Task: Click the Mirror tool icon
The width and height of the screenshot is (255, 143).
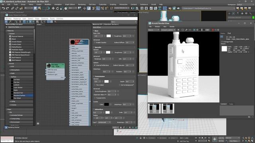Action: click(133, 8)
